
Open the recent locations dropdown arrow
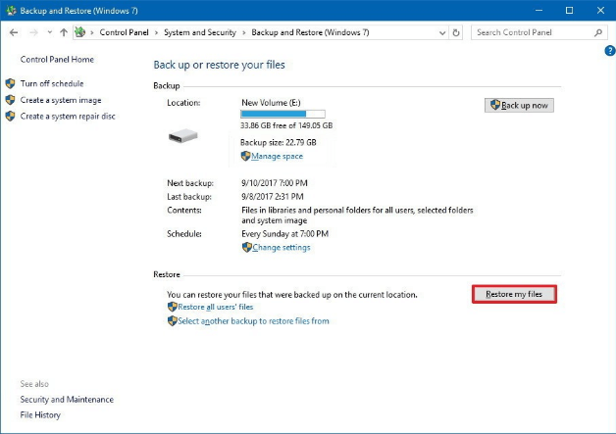point(49,32)
